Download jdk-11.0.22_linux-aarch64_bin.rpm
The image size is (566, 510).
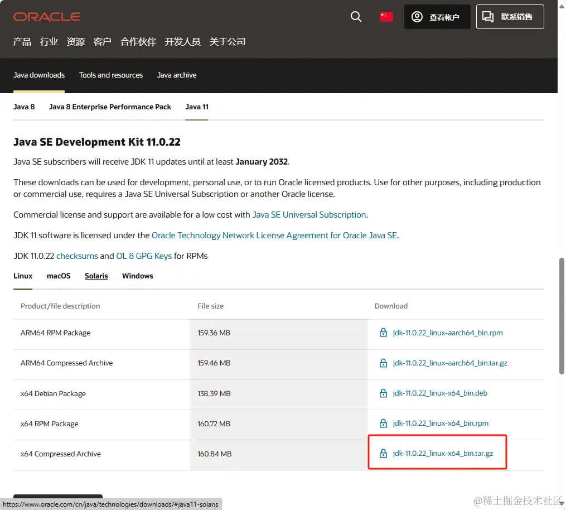pos(448,333)
